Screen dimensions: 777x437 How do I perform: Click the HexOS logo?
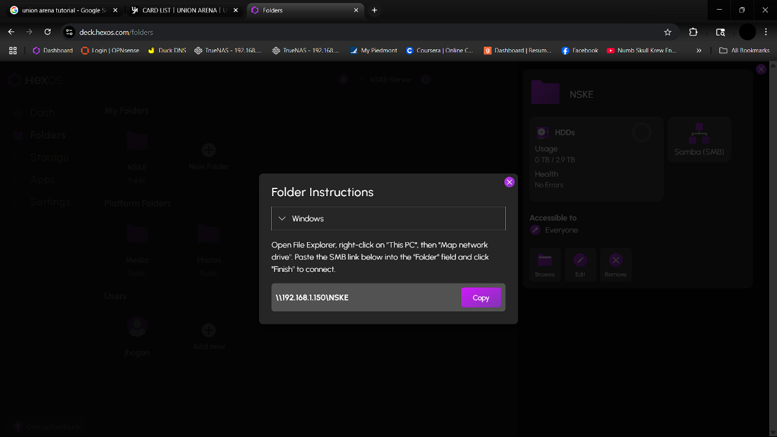pos(36,80)
